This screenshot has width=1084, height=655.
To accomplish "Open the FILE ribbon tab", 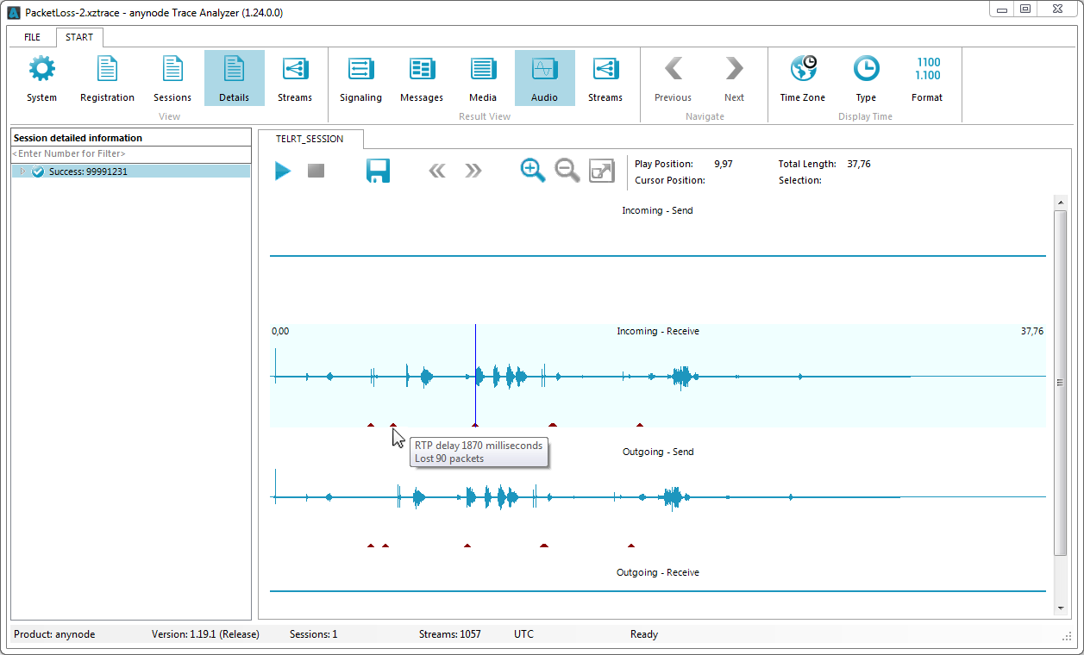I will click(32, 38).
